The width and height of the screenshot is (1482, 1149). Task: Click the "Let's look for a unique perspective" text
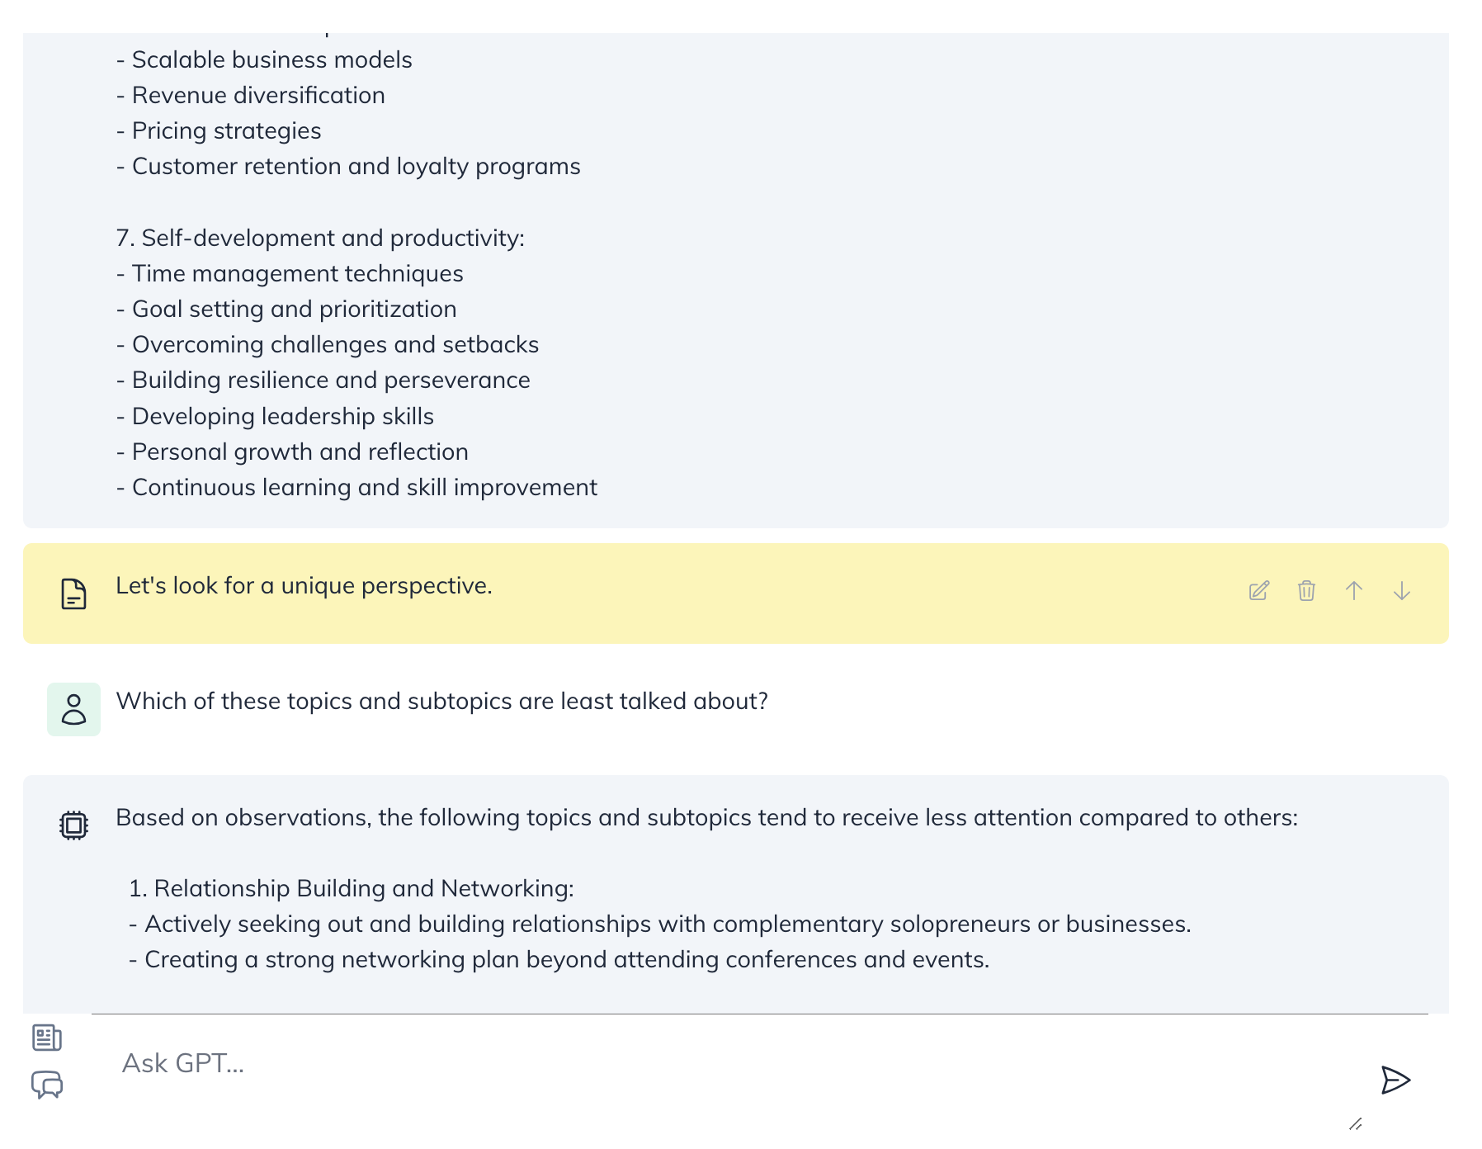(304, 586)
